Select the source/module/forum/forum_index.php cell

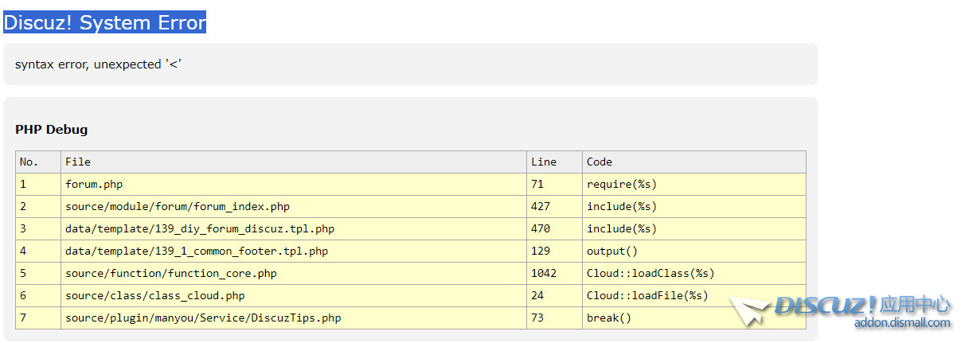[x=294, y=206]
